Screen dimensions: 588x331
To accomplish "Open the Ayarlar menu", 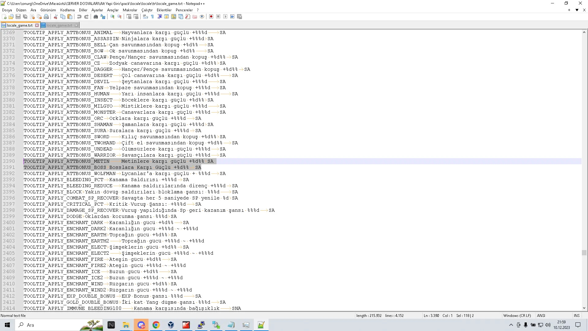I will 97,10.
